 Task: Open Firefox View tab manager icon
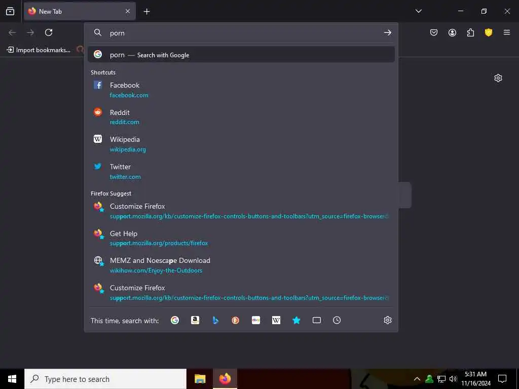[x=10, y=11]
